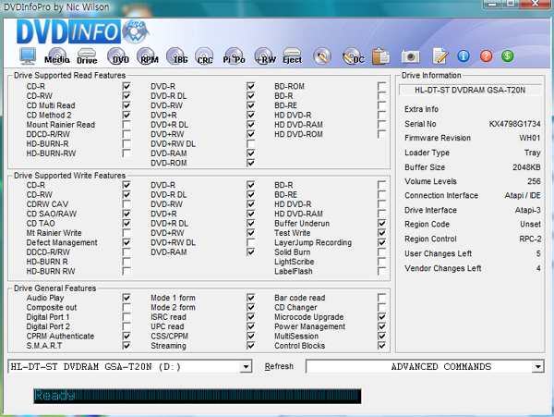Click the Loader Type Tray value
The height and width of the screenshot is (417, 554).
(x=533, y=153)
